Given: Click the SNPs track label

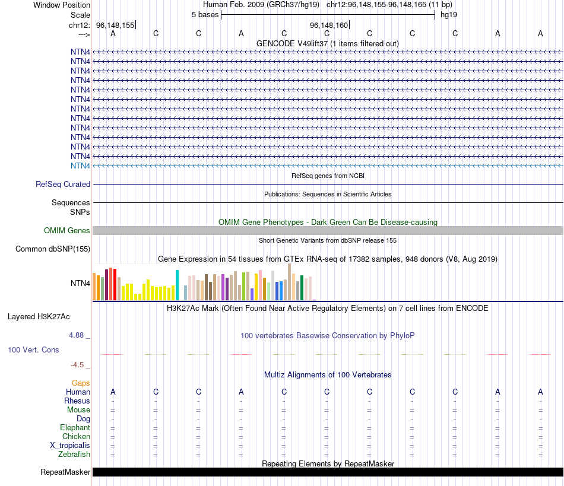Looking at the screenshot, I should 80,212.
